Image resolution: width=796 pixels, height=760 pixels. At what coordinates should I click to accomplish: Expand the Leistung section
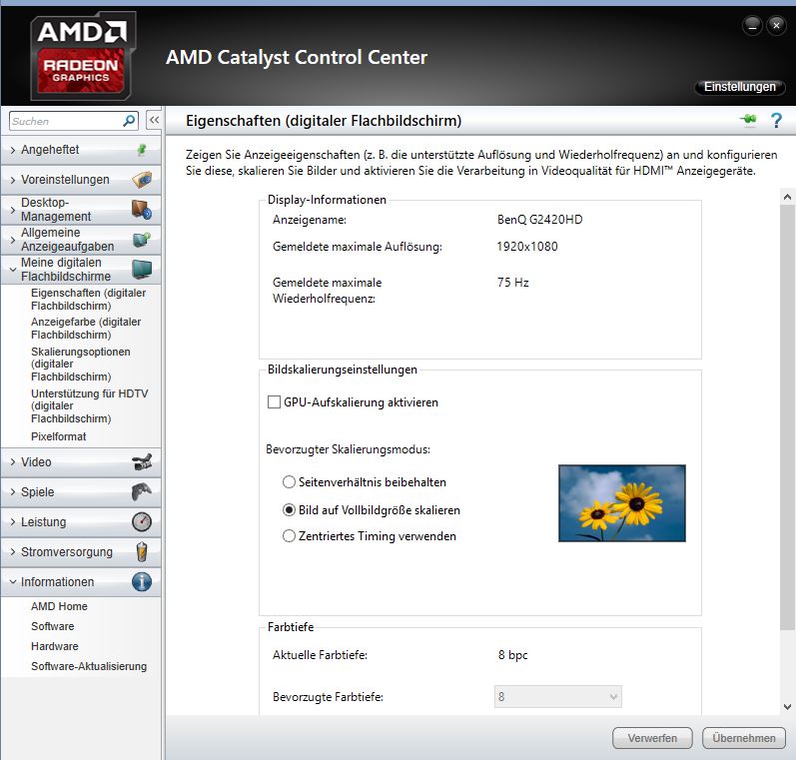(x=13, y=522)
